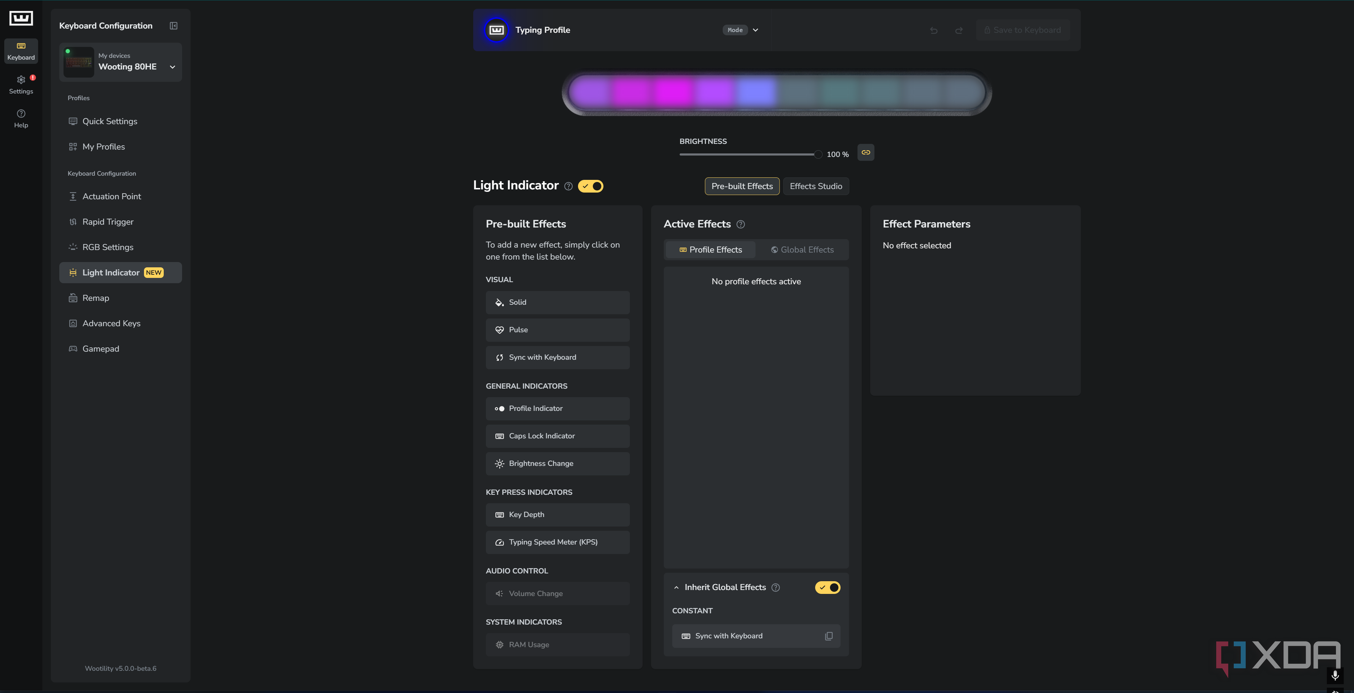Click the brightness slider handle

tap(818, 154)
